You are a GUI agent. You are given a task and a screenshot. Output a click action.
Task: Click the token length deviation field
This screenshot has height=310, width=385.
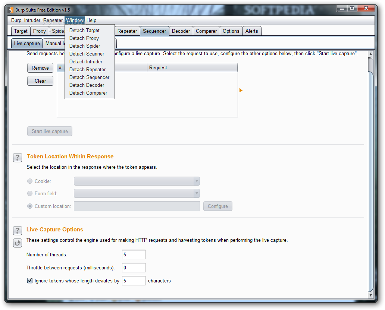(134, 281)
